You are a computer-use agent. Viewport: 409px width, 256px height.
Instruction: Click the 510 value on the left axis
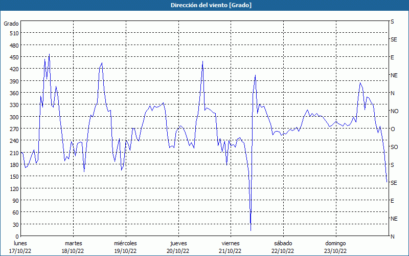[x=14, y=33]
